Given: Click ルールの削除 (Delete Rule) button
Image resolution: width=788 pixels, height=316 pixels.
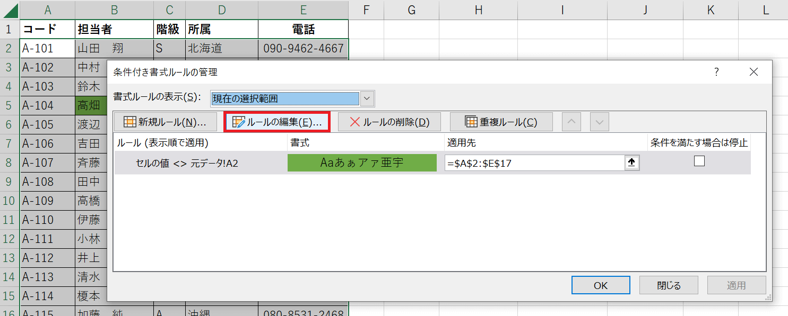Looking at the screenshot, I should tap(389, 122).
